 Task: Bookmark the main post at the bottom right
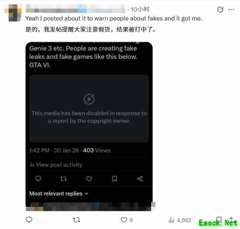219,220
